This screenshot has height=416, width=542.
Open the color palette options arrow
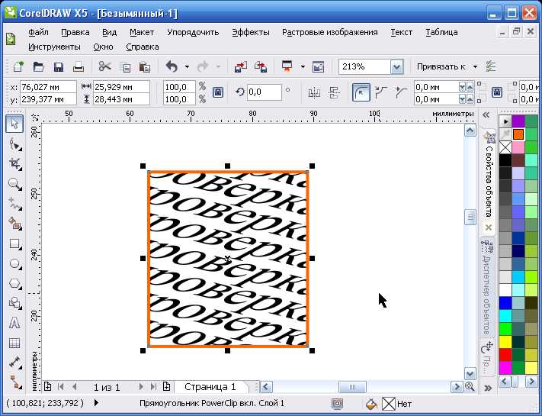click(x=505, y=121)
